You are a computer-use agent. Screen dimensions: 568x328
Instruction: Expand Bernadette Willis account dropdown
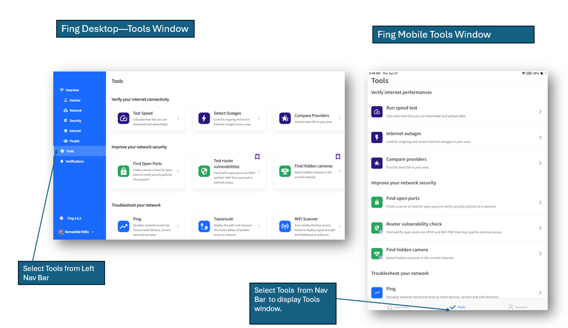pos(92,232)
